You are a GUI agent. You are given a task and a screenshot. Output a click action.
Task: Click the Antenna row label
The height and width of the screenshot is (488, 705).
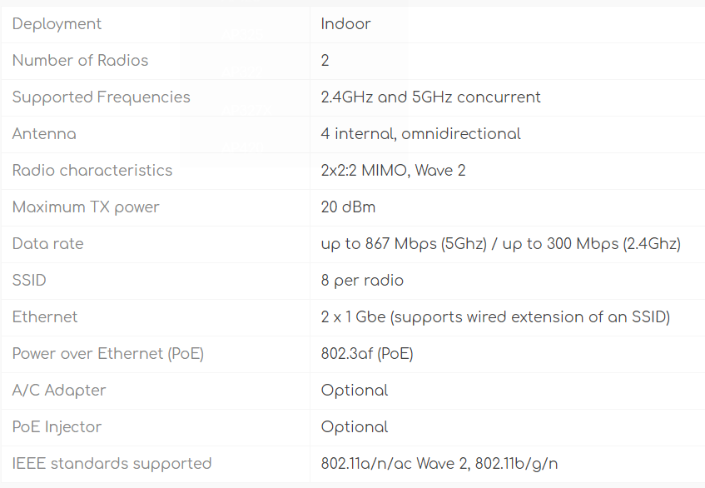pyautogui.click(x=44, y=134)
